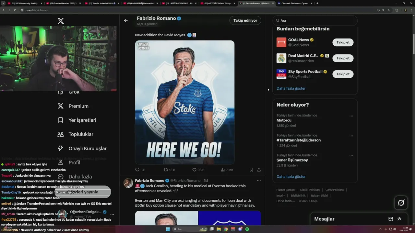The width and height of the screenshot is (415, 233).
Task: Follow Sky Sports Football with Takip et
Action: [343, 74]
